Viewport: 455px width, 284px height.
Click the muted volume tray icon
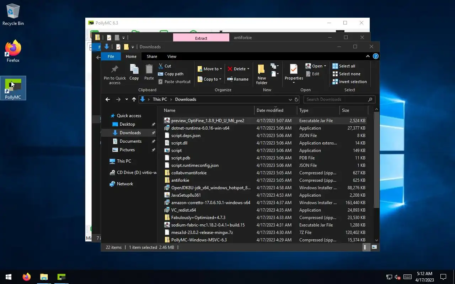(x=398, y=277)
